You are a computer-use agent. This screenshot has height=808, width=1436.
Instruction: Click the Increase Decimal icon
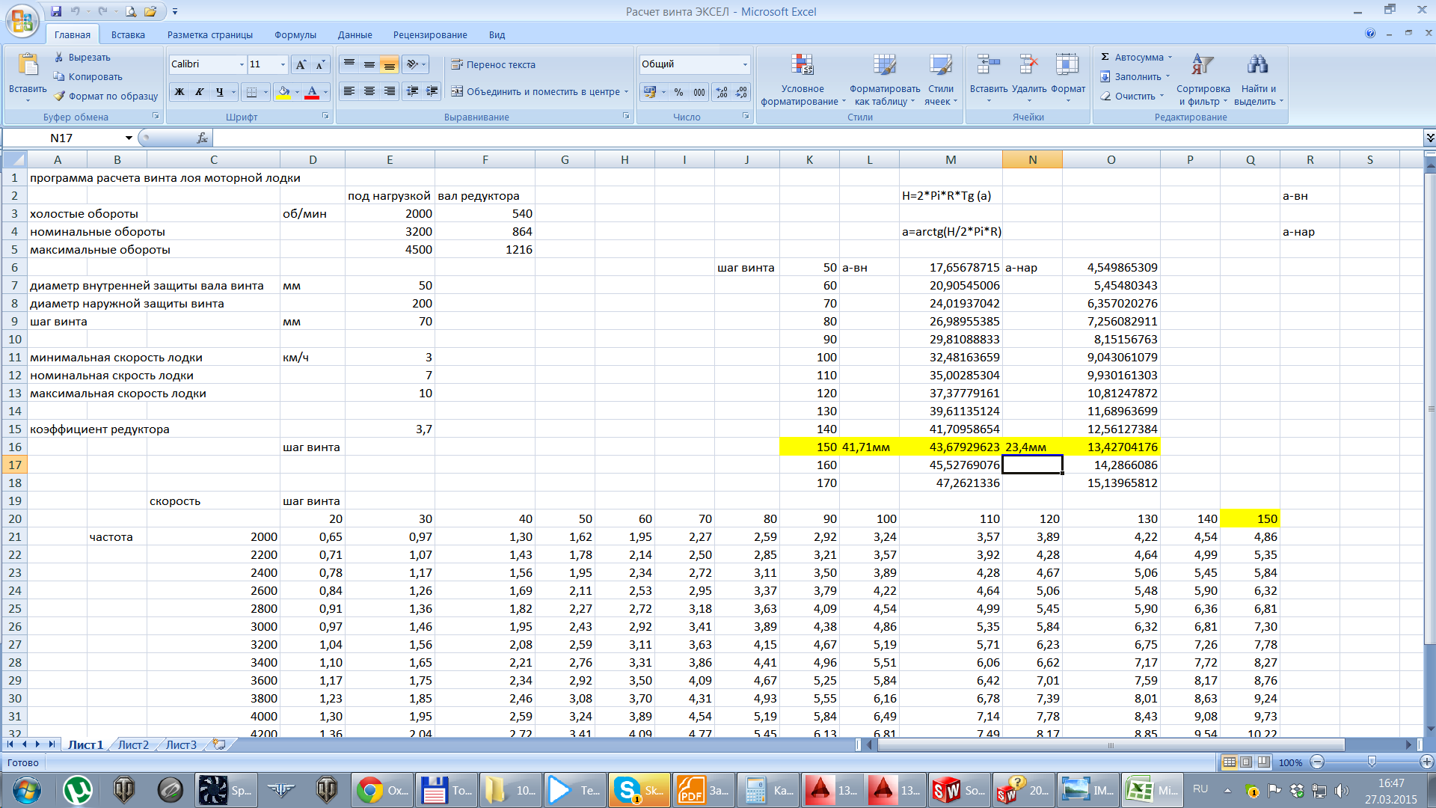pyautogui.click(x=721, y=91)
